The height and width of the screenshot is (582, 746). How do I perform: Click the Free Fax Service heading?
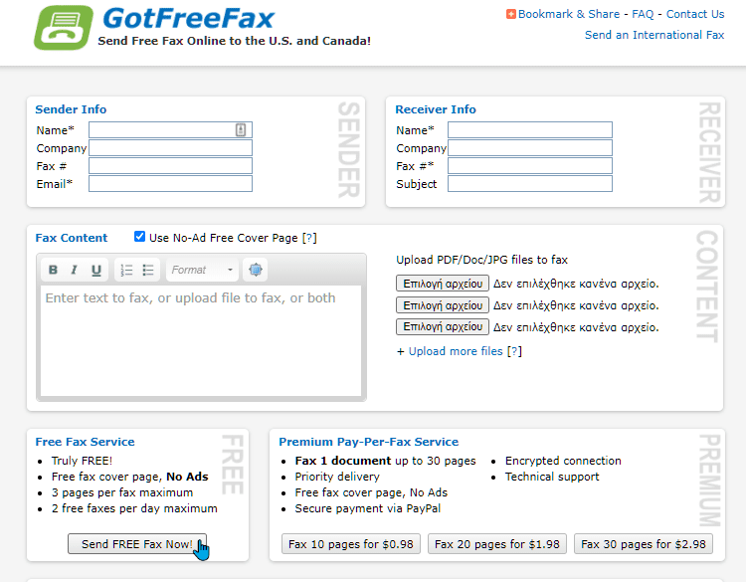pyautogui.click(x=85, y=442)
